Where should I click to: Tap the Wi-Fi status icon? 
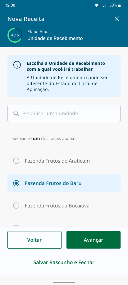[97, 6]
